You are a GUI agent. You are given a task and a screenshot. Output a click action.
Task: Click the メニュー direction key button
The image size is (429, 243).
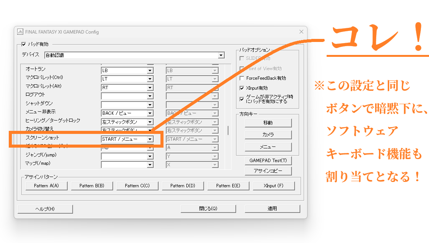[x=268, y=147]
